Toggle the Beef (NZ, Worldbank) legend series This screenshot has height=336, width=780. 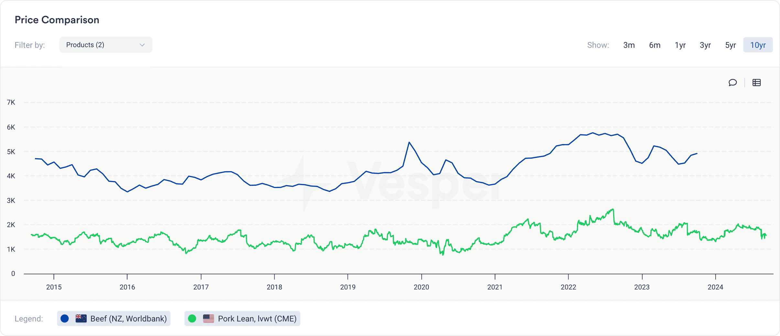[114, 319]
